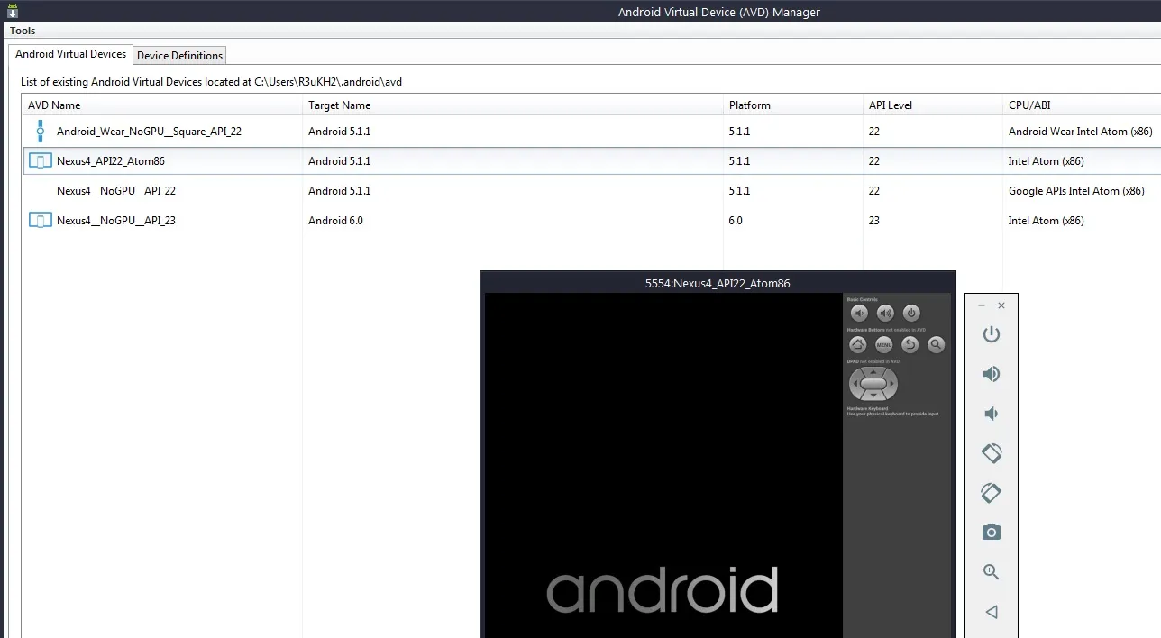
Task: Click the DPAD left arrow
Action: (x=855, y=384)
